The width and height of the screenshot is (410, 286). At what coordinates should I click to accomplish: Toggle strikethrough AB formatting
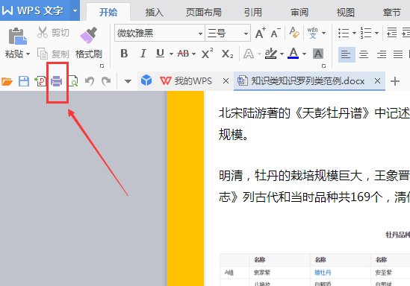pos(183,54)
